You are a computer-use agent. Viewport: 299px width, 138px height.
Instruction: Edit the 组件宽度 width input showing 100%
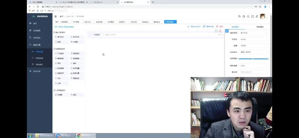253,66
